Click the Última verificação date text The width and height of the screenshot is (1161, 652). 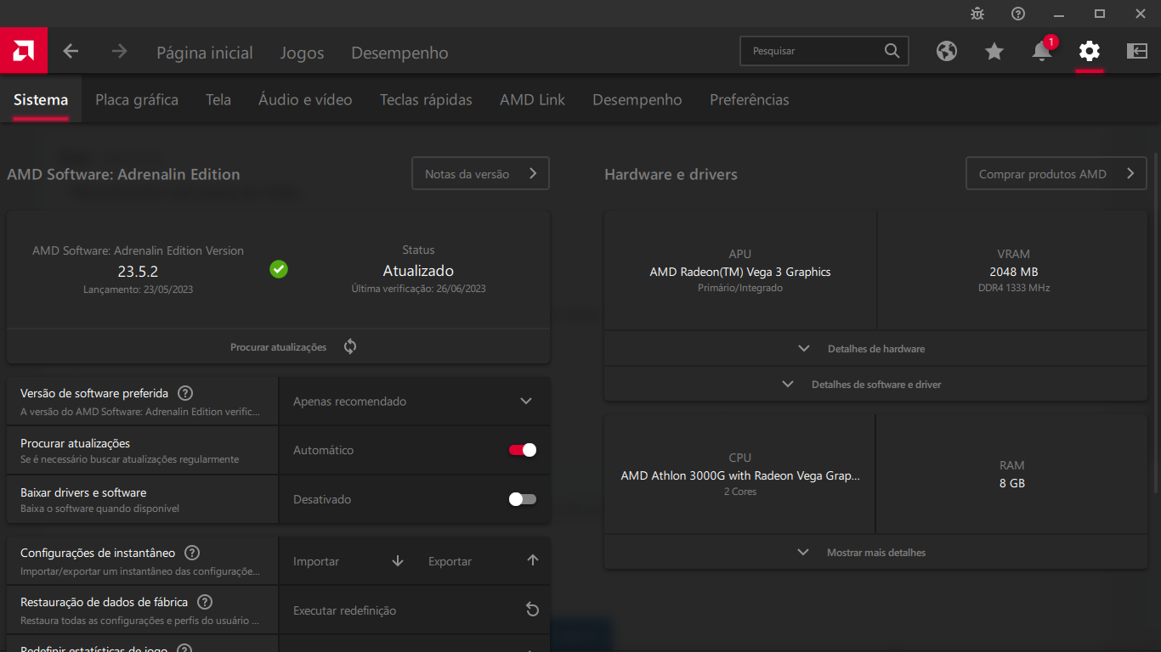(x=418, y=289)
